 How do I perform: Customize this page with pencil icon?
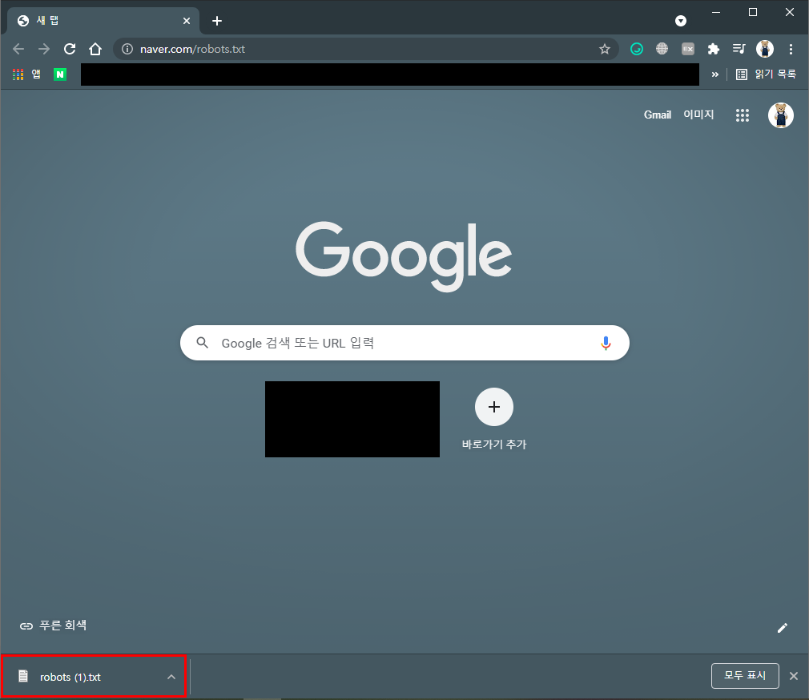(783, 628)
